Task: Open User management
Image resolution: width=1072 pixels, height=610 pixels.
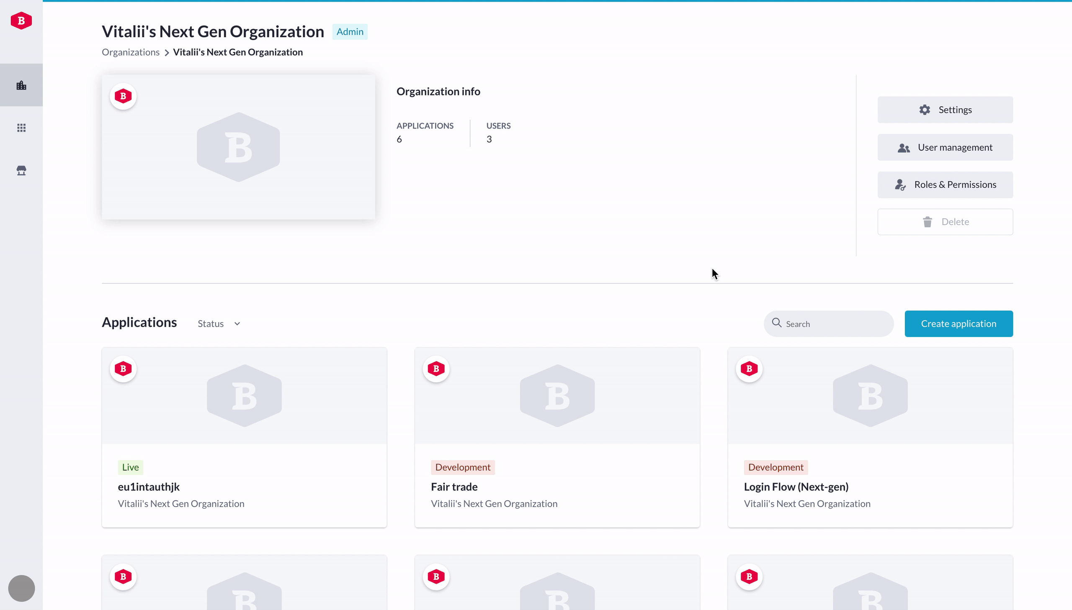Action: point(945,147)
